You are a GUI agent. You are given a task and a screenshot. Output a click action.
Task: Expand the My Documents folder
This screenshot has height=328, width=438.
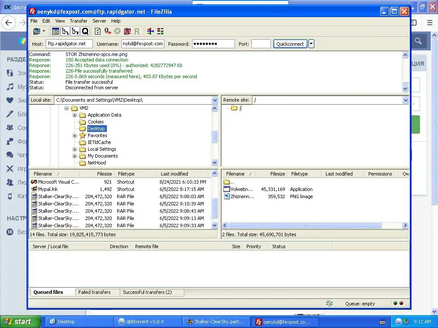(74, 156)
